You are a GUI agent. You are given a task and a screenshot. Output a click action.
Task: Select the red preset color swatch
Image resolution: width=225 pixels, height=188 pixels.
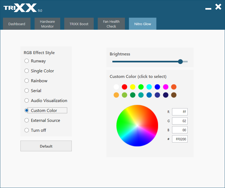click(124, 87)
